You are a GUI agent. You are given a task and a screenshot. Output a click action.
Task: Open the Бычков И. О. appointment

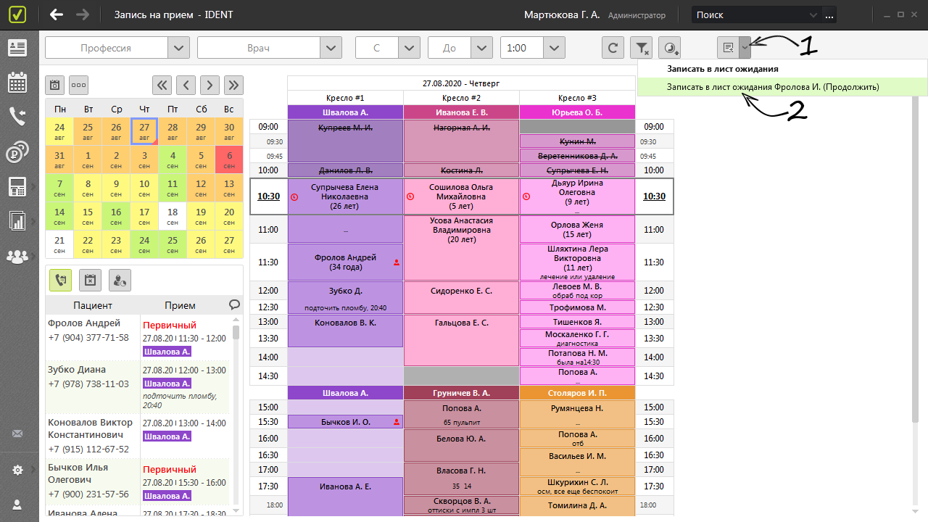click(345, 421)
